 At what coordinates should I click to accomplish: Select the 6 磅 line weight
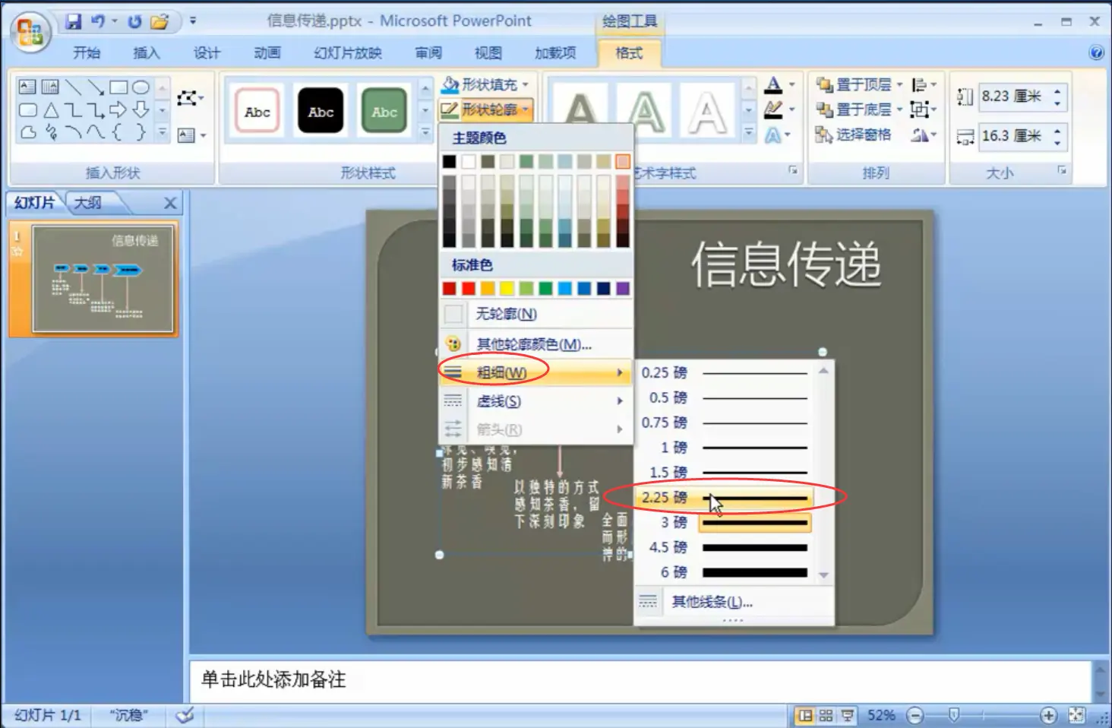tap(724, 572)
